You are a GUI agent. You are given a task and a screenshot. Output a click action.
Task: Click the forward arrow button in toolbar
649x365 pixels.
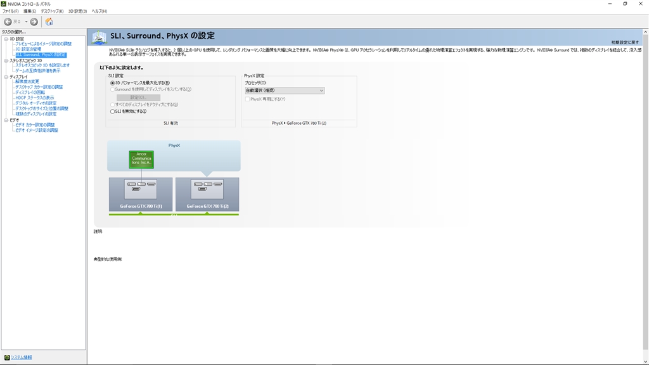(x=34, y=22)
